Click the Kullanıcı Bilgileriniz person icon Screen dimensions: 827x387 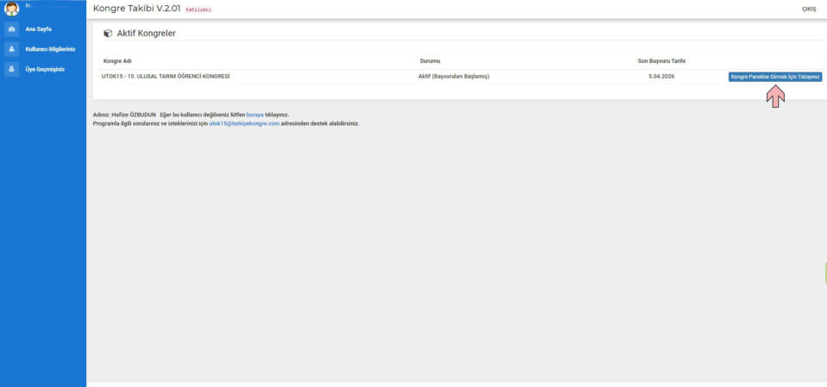(x=12, y=49)
